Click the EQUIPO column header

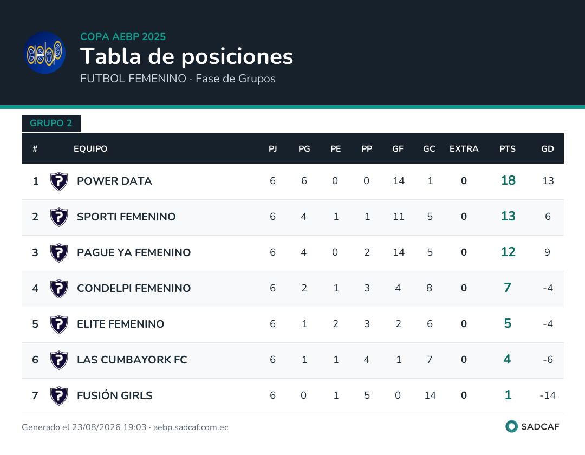pos(90,149)
